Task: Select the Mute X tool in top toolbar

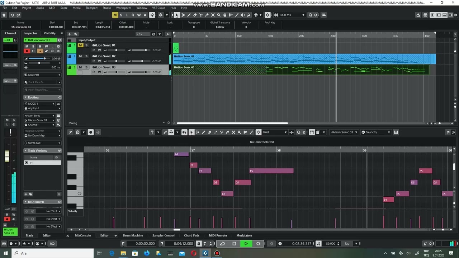Action: [213, 15]
